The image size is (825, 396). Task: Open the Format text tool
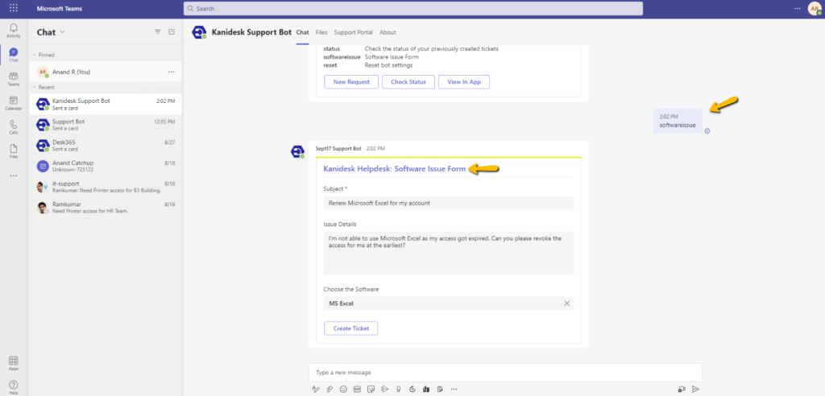316,390
